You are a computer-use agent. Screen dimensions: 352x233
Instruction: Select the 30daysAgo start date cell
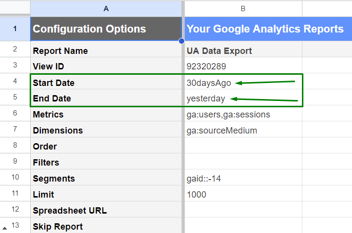tap(243, 83)
